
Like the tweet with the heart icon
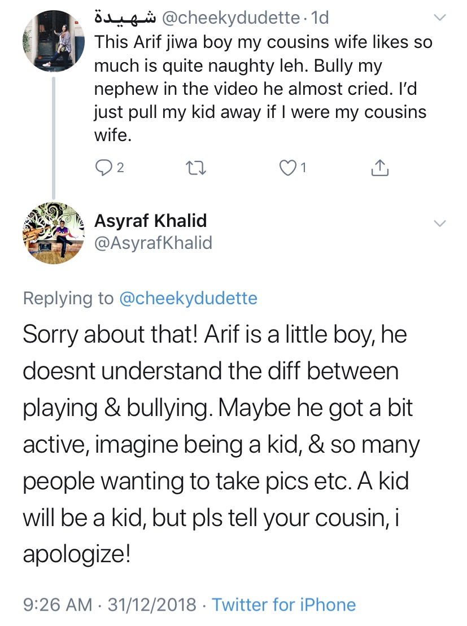pos(288,167)
